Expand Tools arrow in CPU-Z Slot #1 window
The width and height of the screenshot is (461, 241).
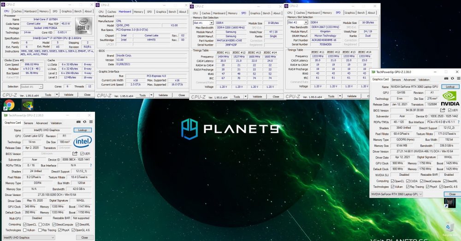pos(246,97)
